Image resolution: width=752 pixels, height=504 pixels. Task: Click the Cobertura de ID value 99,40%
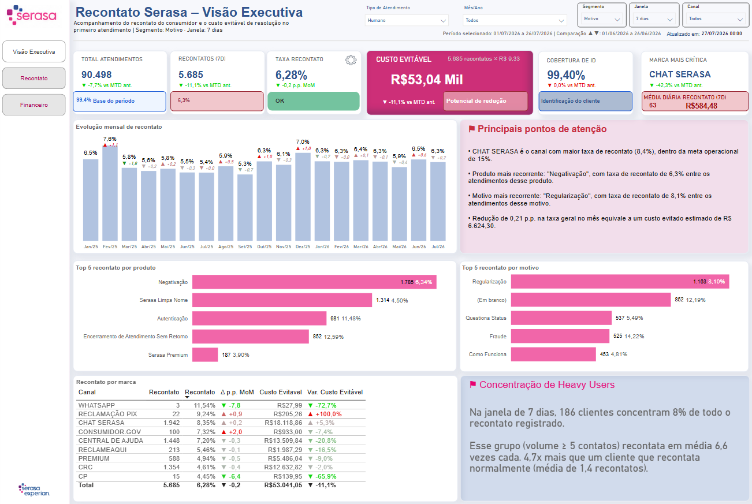566,74
